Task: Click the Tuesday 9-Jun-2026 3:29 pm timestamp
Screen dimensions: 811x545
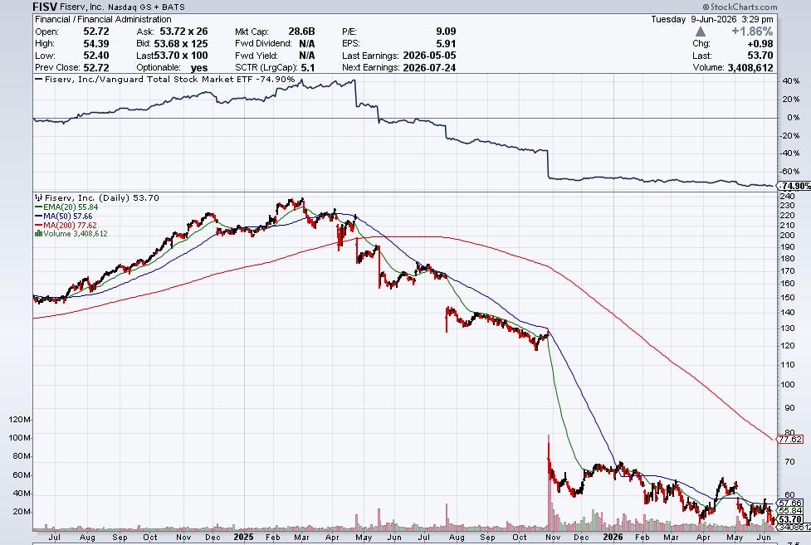Action: click(x=712, y=19)
